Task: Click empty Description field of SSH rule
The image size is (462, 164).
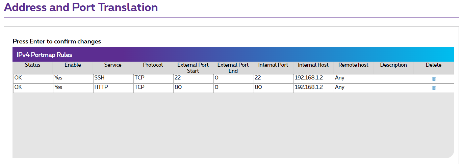Action: point(393,78)
